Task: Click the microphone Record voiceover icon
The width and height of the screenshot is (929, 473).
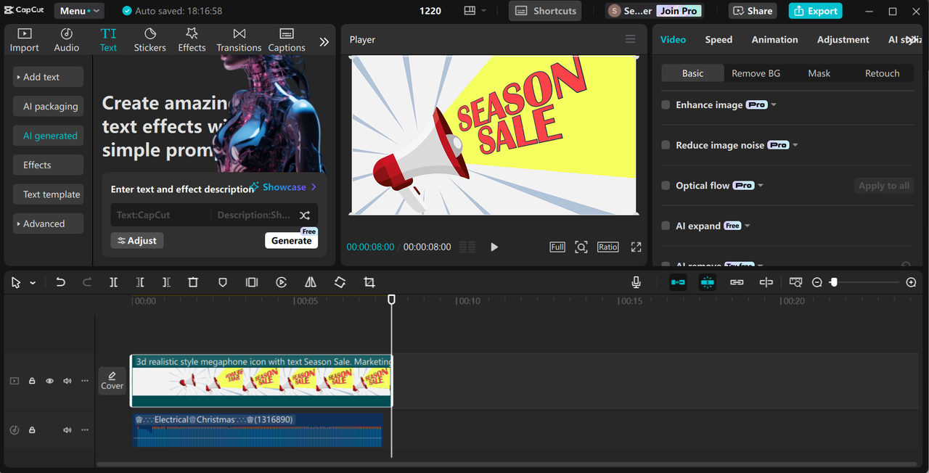Action: [x=636, y=282]
